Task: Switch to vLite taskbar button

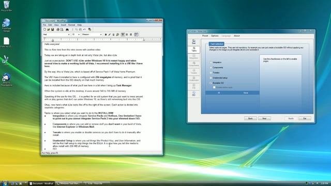Action: point(96,183)
